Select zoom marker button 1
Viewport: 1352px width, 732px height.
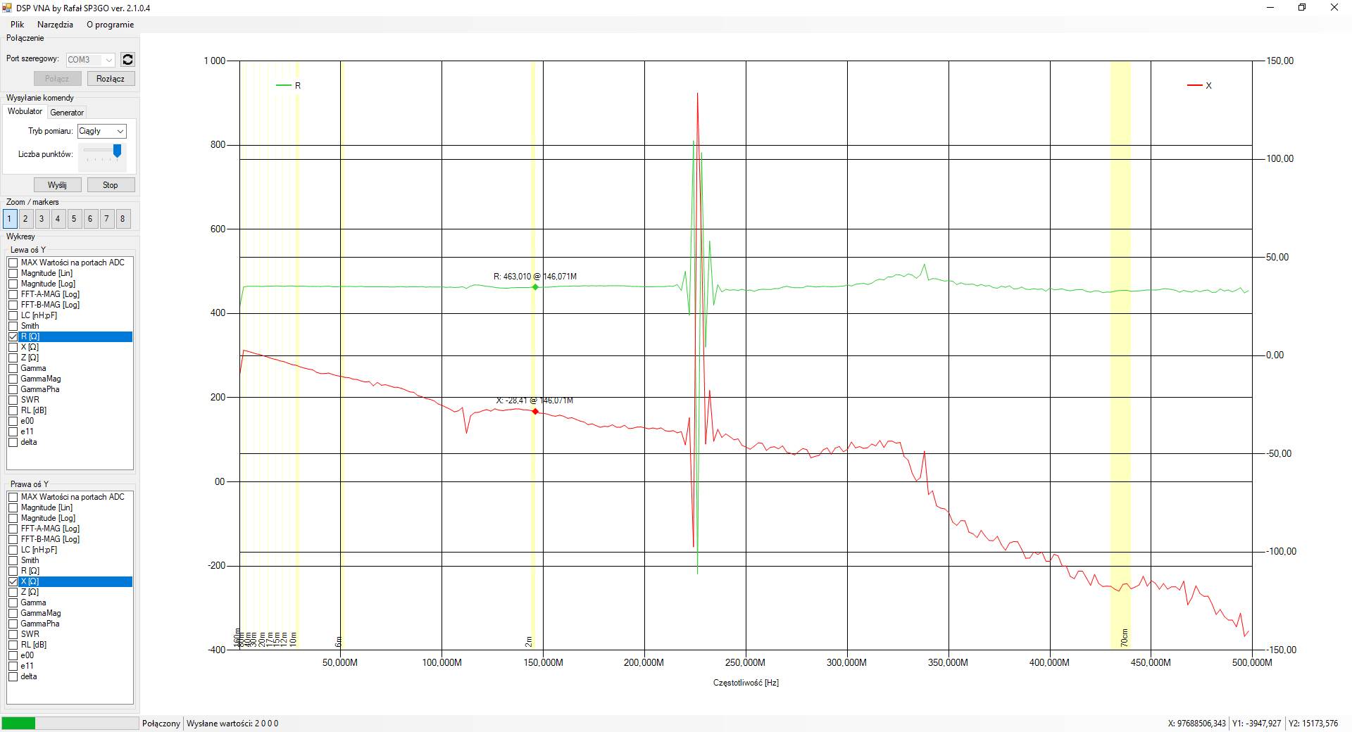coord(9,219)
